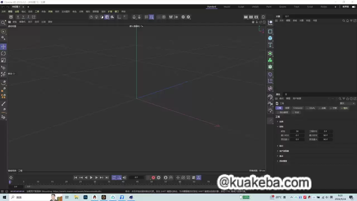This screenshot has height=201, width=357.
Task: Create a Cube object from the right toolbar
Action: (270, 38)
